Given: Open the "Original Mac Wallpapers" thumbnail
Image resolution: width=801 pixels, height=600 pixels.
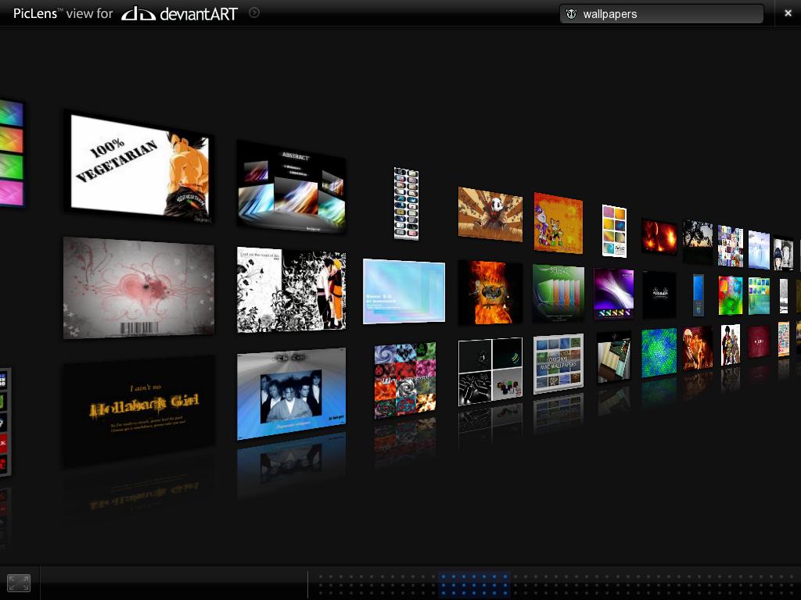Looking at the screenshot, I should (x=559, y=364).
